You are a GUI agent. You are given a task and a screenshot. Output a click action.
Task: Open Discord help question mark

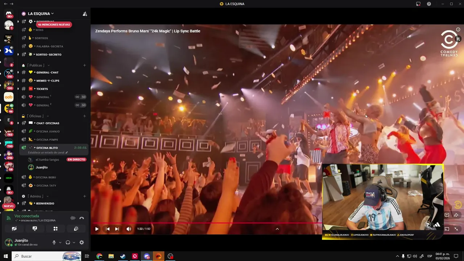click(x=429, y=4)
